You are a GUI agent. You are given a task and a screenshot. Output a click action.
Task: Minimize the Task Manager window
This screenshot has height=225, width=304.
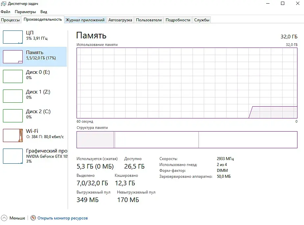[268, 4]
